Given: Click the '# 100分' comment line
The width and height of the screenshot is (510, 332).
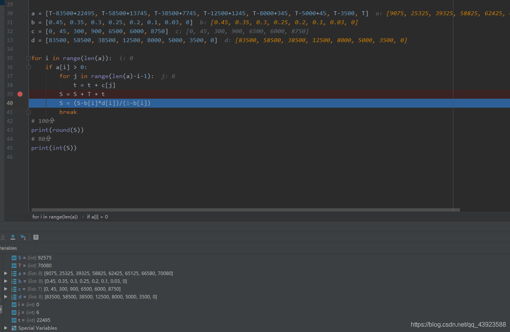Looking at the screenshot, I should pyautogui.click(x=43, y=121).
